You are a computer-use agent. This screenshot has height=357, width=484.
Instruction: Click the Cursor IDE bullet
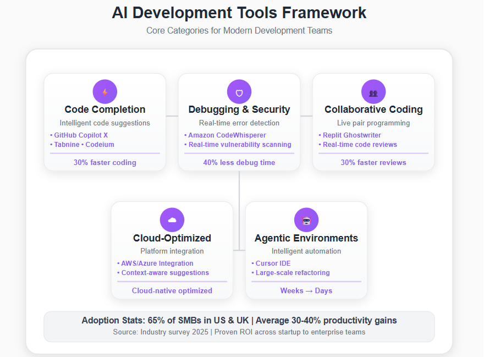coord(271,263)
